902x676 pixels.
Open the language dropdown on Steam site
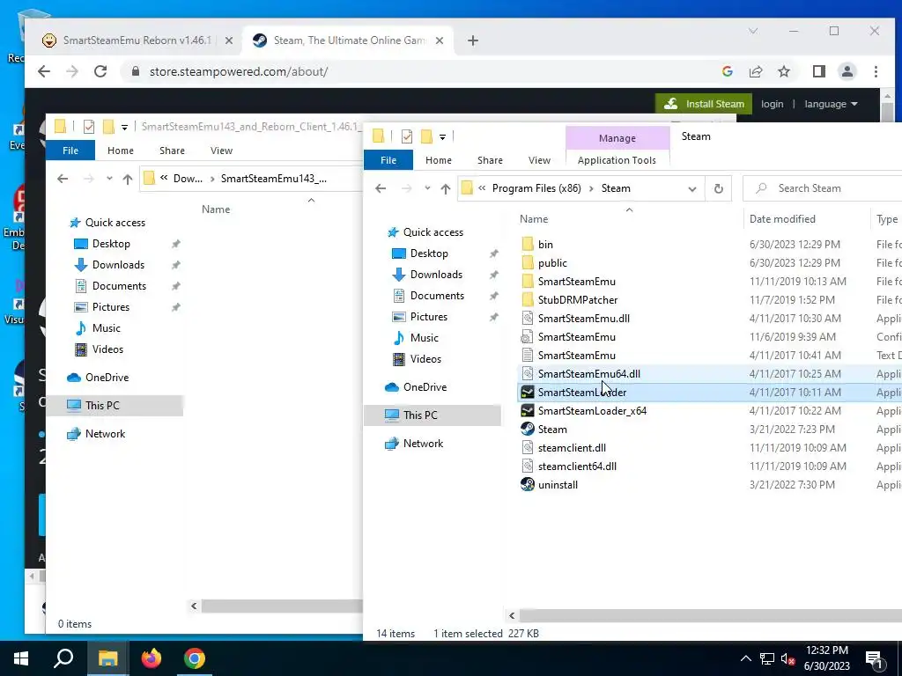click(x=831, y=104)
